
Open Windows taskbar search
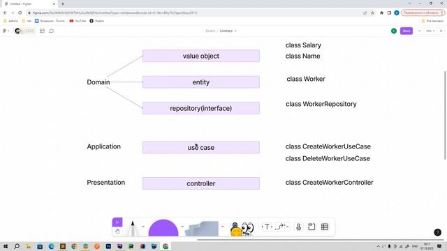point(17,246)
